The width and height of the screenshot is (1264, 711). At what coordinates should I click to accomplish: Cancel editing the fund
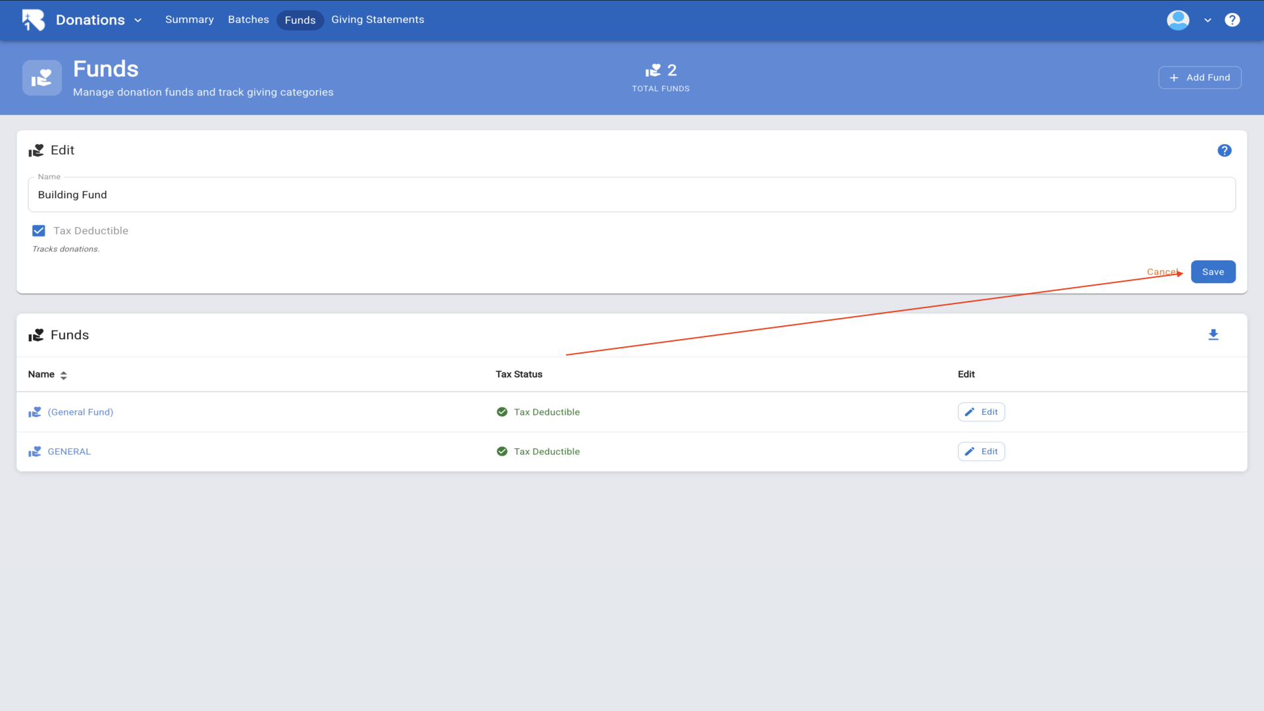tap(1161, 272)
